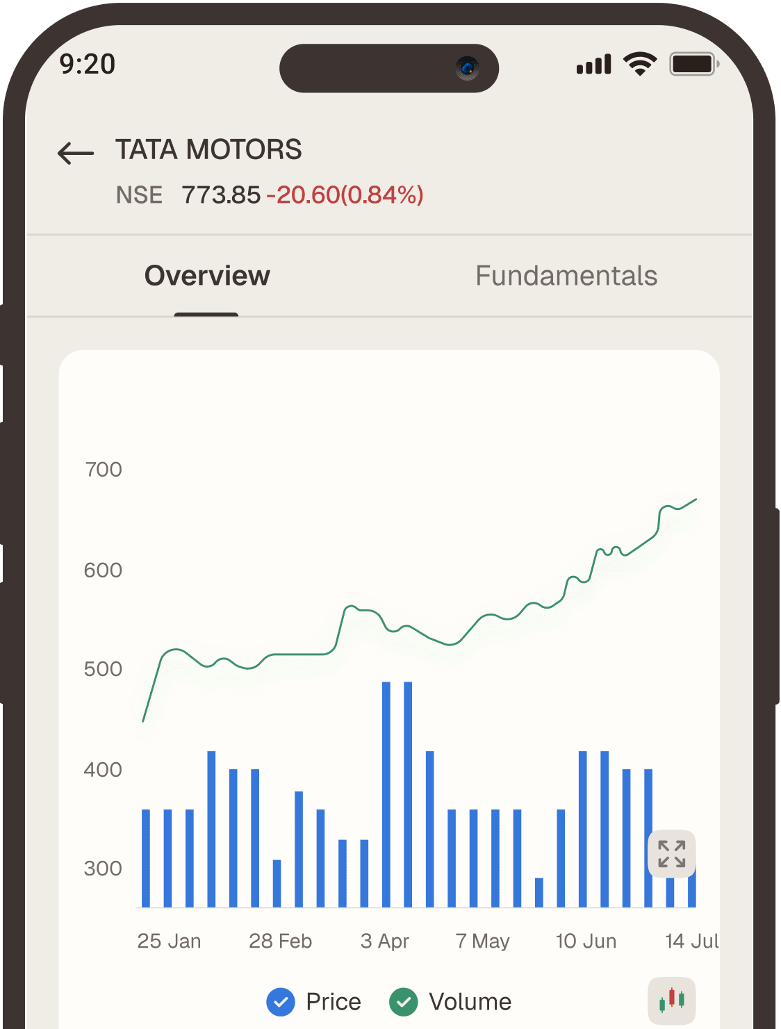Tap the TATA MOTORS stock title

(x=208, y=150)
